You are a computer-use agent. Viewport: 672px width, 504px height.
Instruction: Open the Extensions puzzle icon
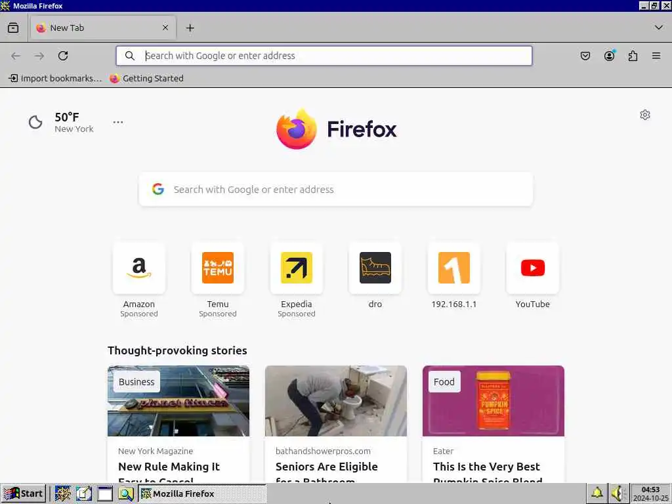[633, 56]
